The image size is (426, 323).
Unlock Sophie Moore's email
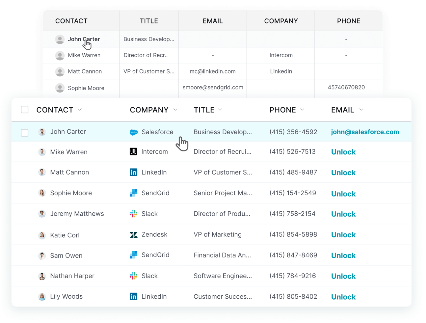coord(343,194)
